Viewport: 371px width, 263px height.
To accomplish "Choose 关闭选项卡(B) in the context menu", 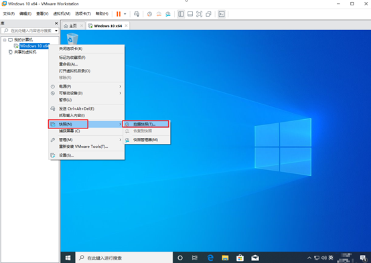I will 86,49.
